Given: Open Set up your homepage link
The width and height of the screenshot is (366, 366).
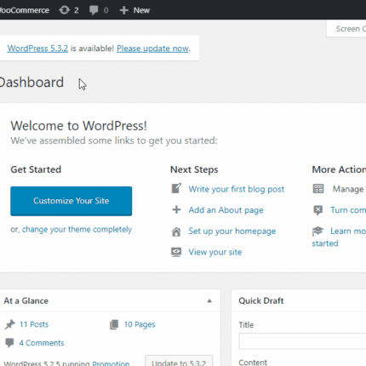Looking at the screenshot, I should 232,231.
